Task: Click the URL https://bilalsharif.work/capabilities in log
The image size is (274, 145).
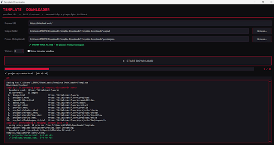Action: [x=71, y=100]
